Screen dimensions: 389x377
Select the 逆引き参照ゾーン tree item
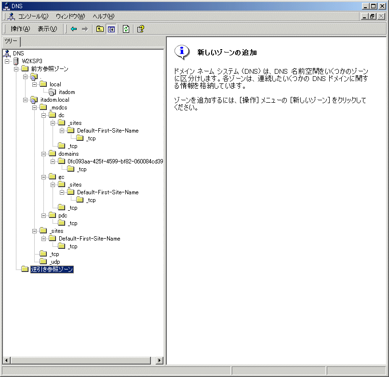pyautogui.click(x=52, y=269)
